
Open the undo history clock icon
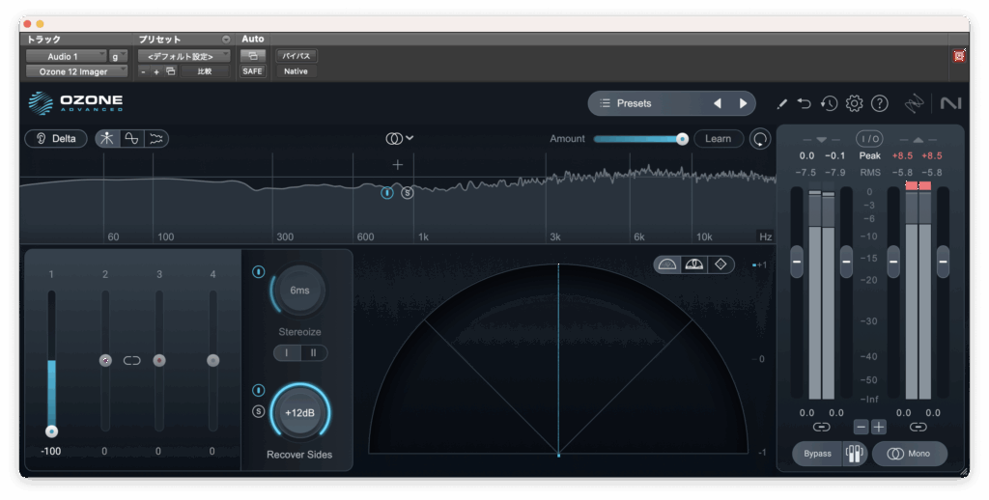(829, 103)
